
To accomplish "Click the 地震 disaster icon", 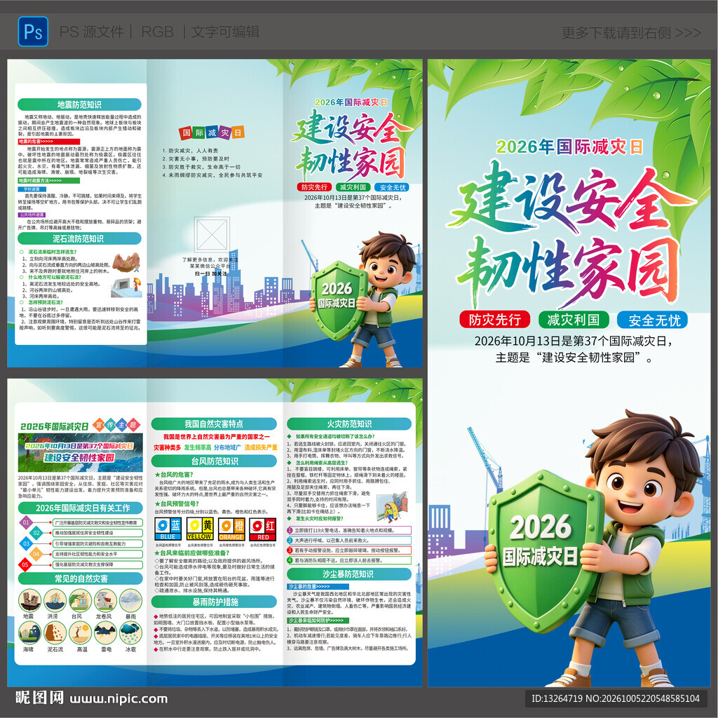I will click(x=29, y=600).
